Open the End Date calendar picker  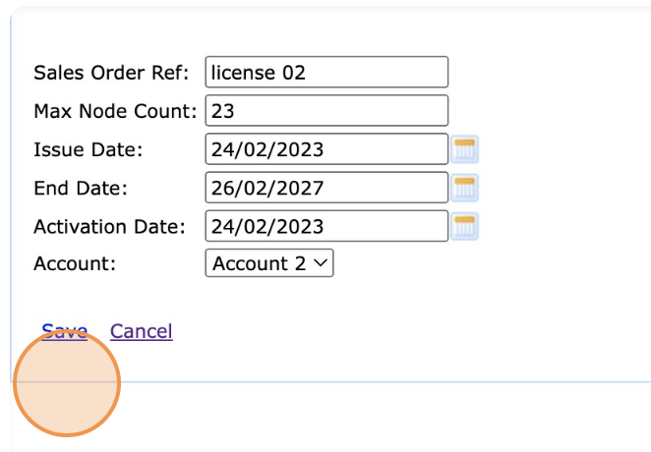click(464, 188)
